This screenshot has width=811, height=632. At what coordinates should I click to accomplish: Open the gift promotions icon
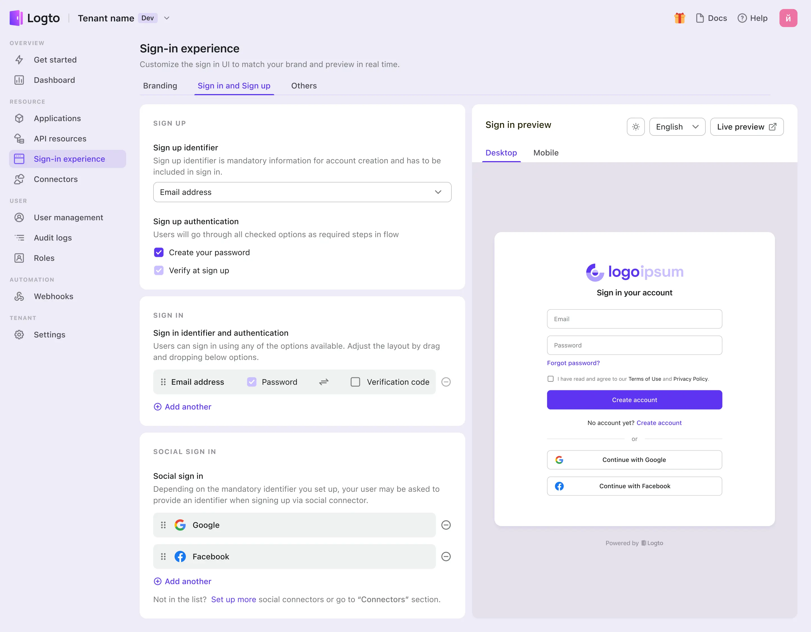click(x=679, y=18)
